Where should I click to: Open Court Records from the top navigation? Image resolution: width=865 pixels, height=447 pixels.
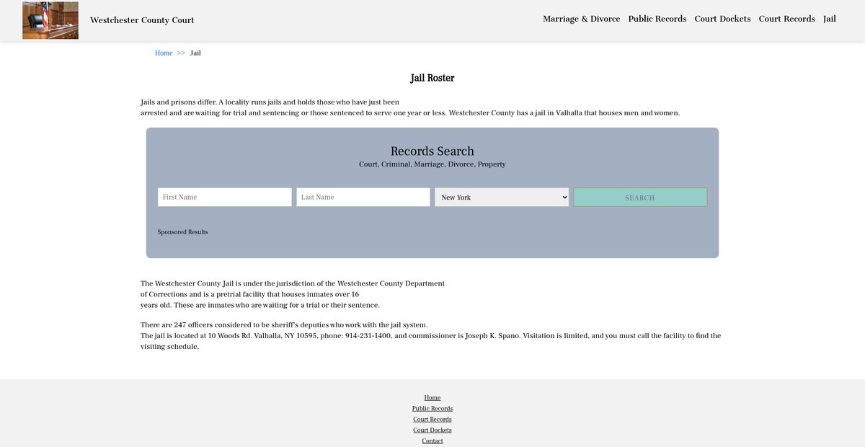pos(786,19)
